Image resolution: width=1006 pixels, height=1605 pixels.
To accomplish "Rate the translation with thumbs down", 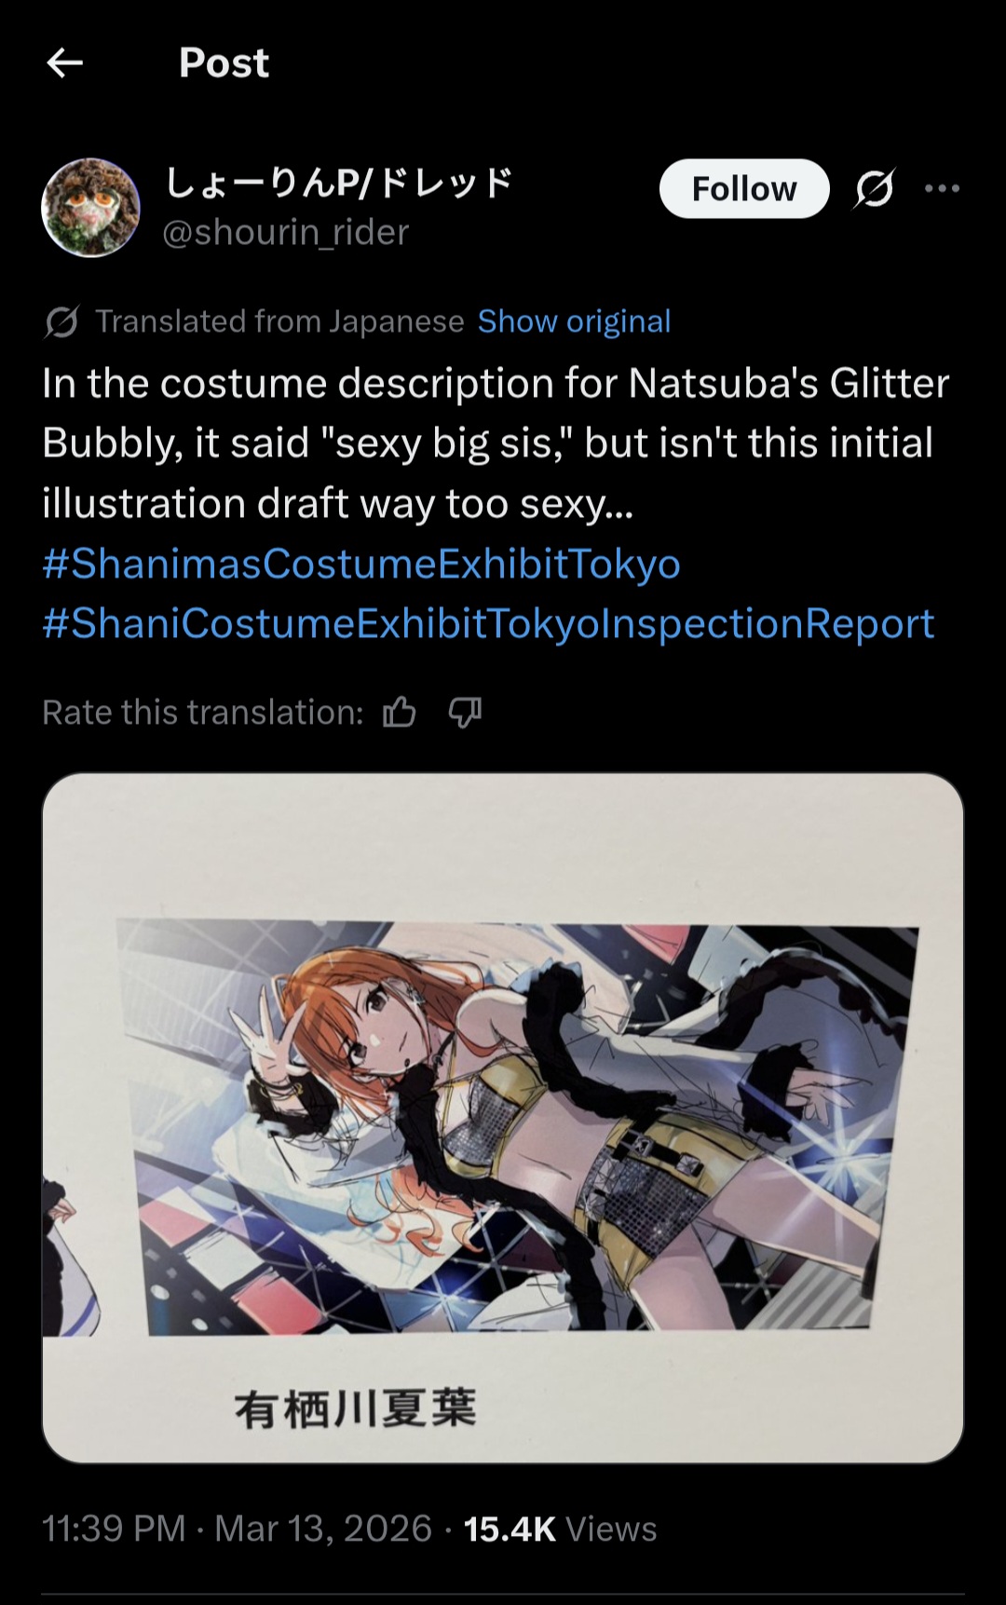I will (x=465, y=713).
